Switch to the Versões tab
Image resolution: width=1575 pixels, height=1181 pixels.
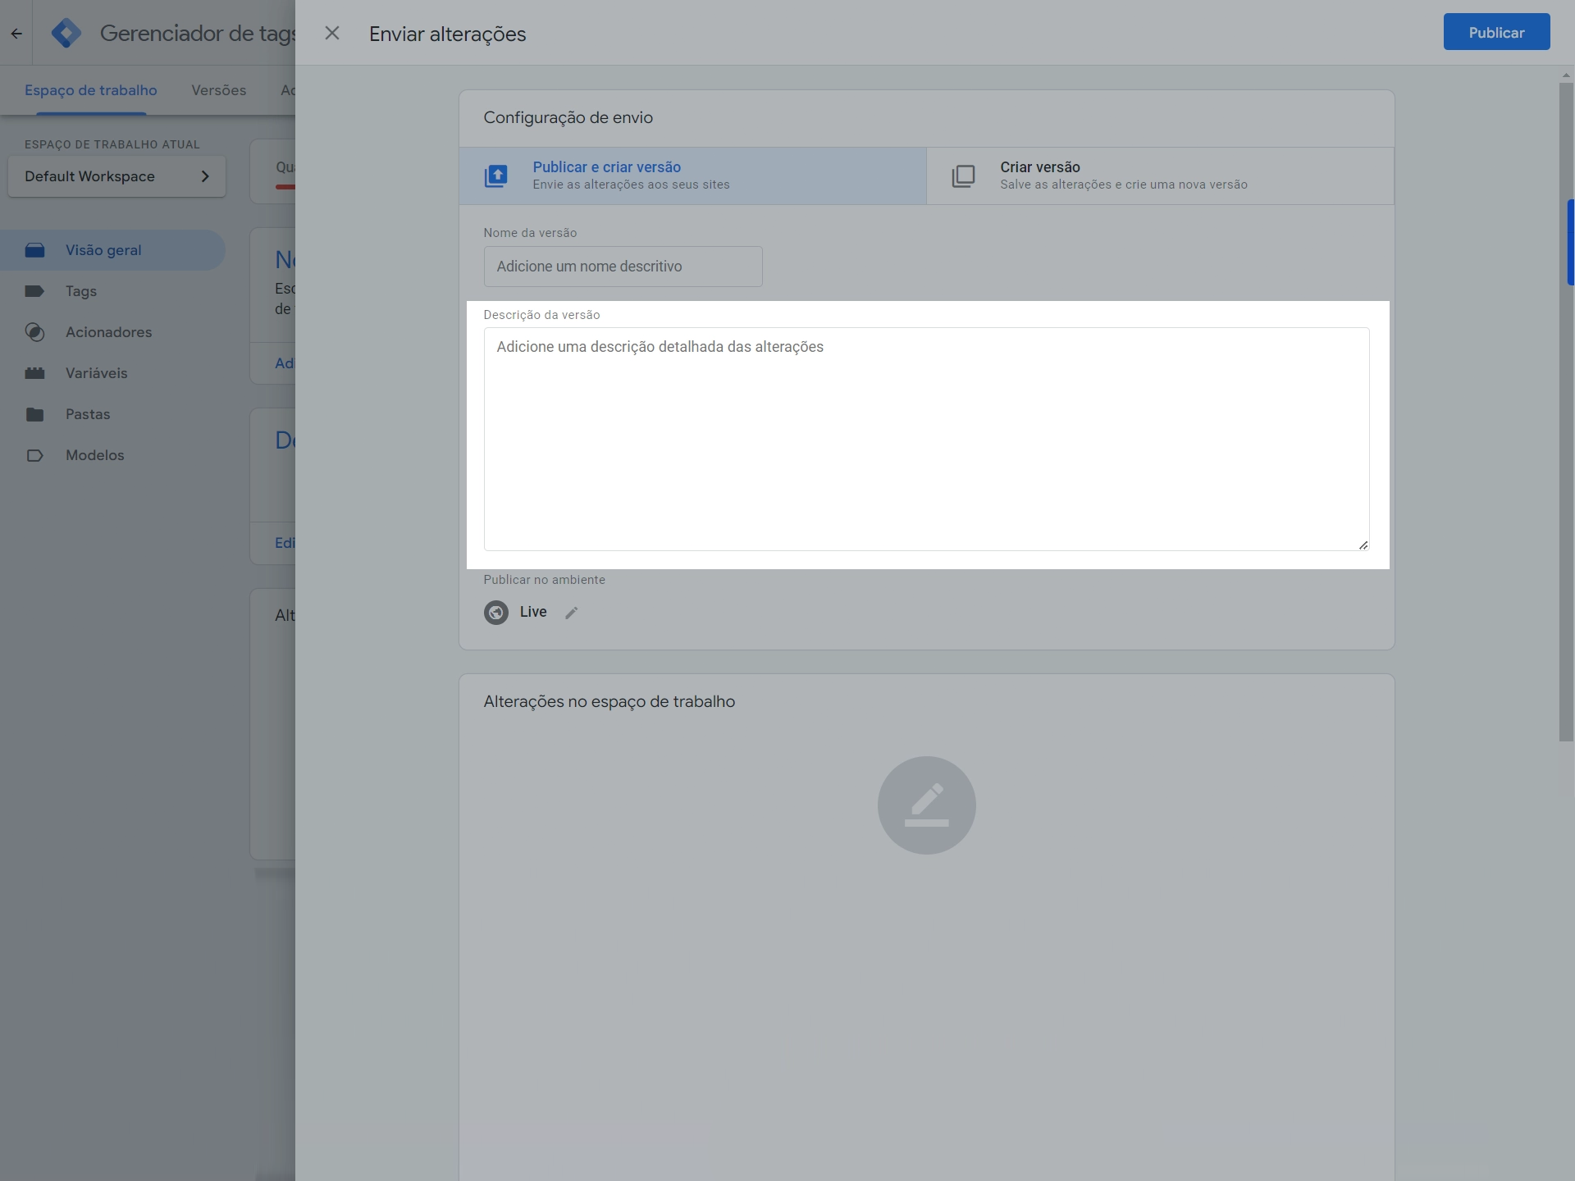218,90
